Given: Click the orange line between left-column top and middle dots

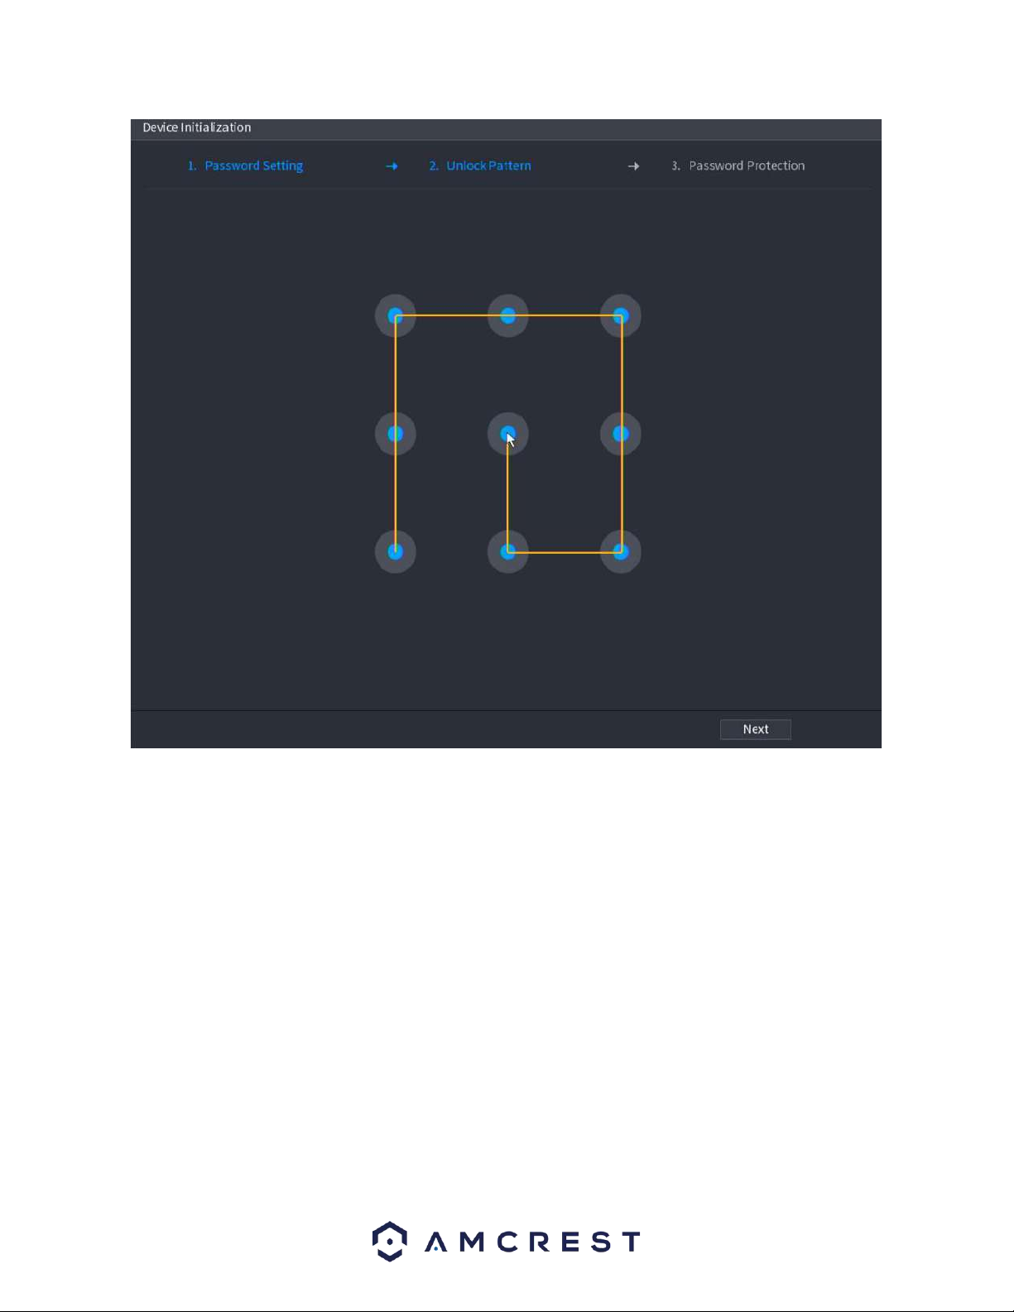Looking at the screenshot, I should point(396,374).
